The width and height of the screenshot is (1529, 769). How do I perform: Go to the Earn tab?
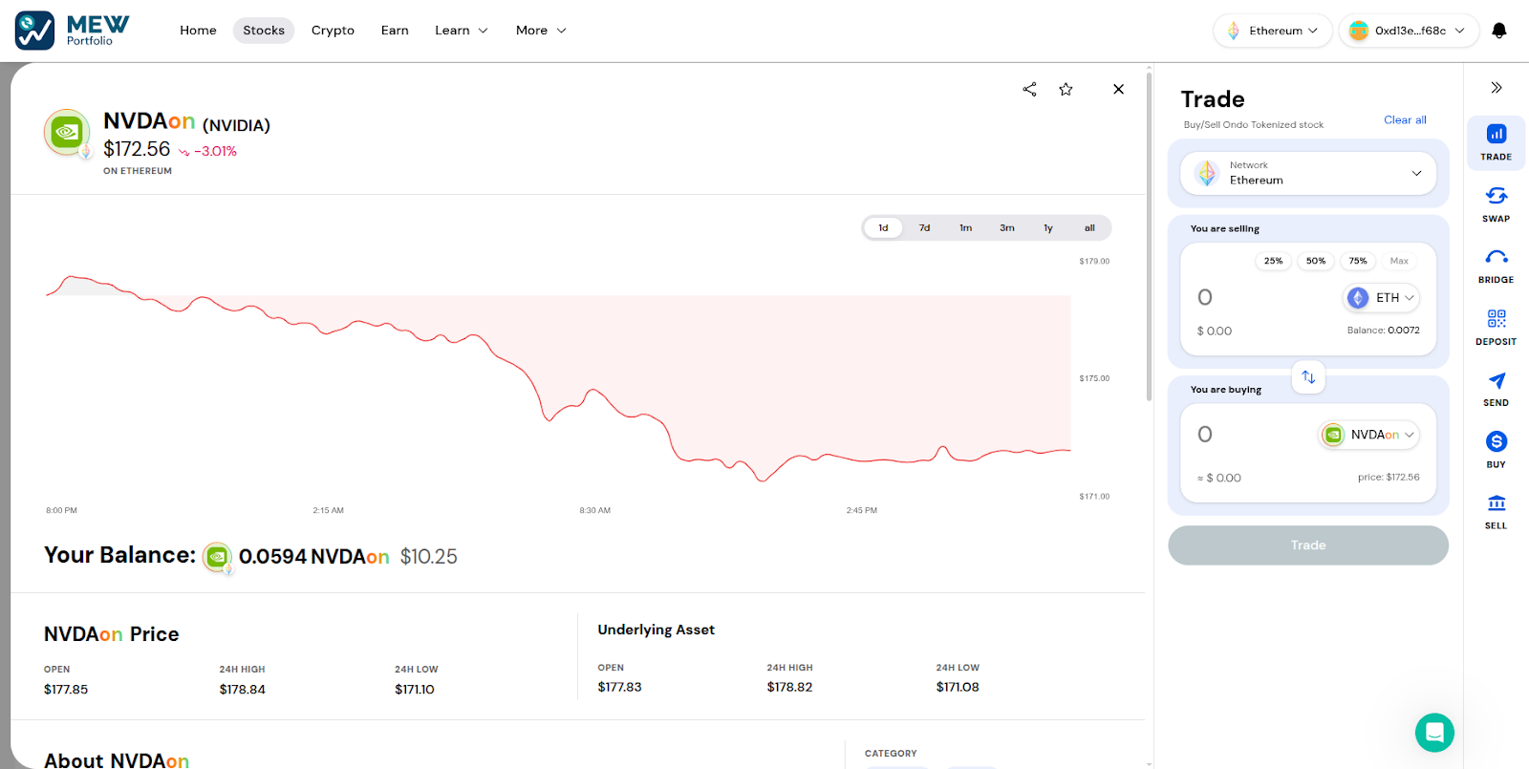[395, 31]
